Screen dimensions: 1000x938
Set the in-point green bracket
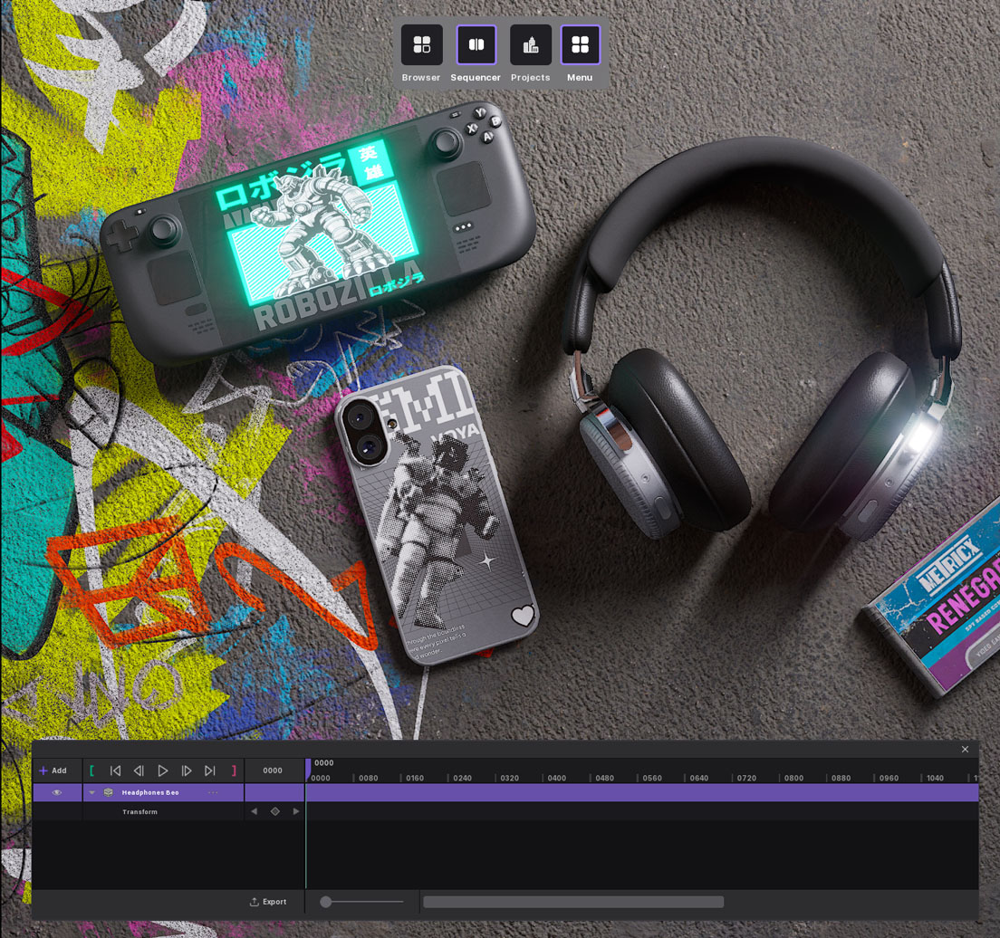tap(91, 770)
